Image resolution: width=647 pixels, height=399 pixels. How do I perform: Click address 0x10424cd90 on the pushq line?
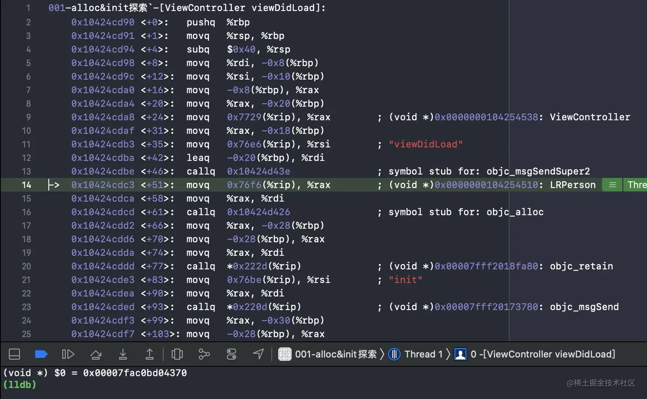pos(103,22)
